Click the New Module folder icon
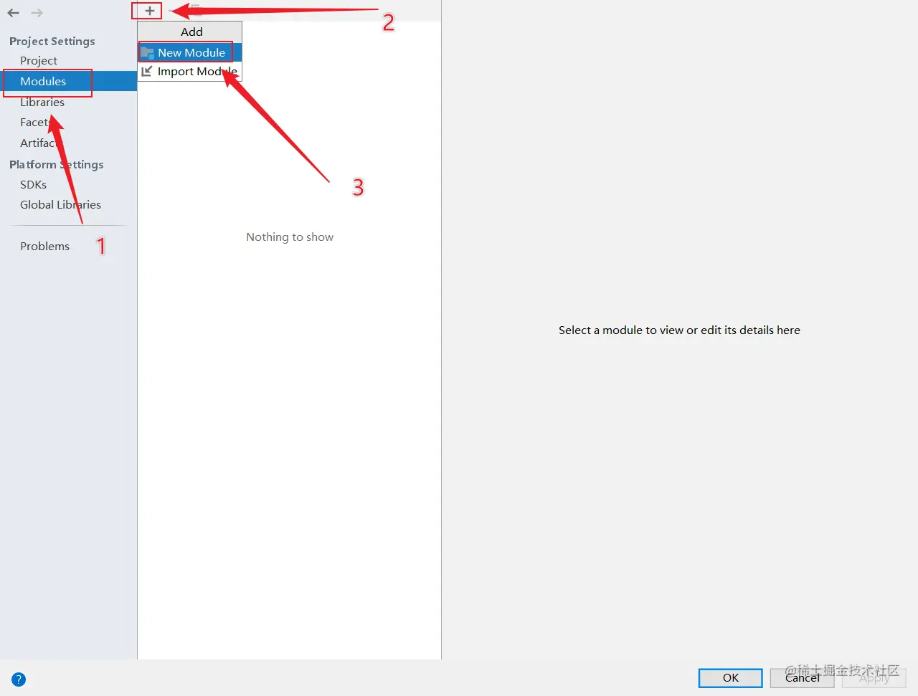Image resolution: width=918 pixels, height=696 pixels. (x=147, y=52)
